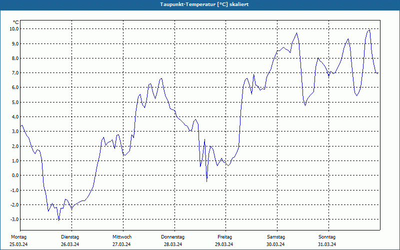Click the 10,0 y-axis value

(14, 29)
